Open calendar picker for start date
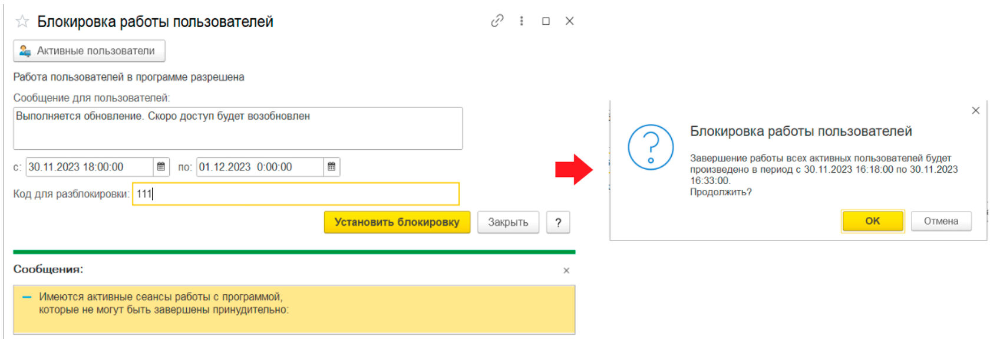Viewport: 990px width, 339px height. tap(161, 167)
